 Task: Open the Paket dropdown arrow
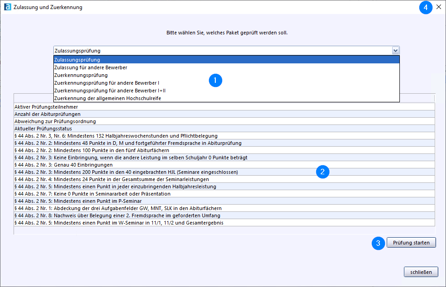click(395, 51)
